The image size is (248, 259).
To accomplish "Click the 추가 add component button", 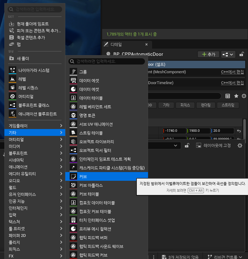I will tap(208, 54).
